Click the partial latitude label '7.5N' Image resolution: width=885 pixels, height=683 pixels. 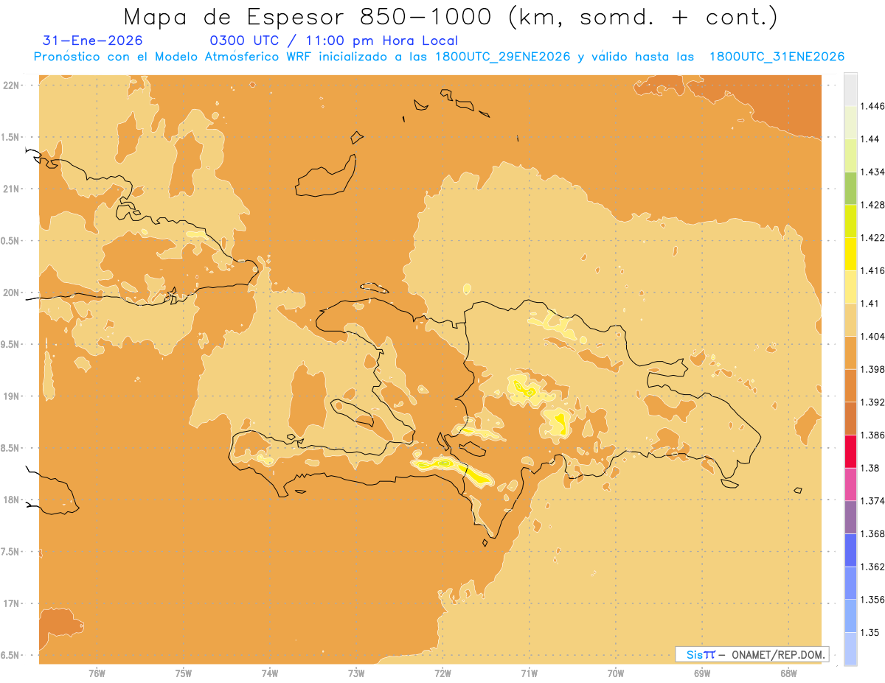pos(10,552)
